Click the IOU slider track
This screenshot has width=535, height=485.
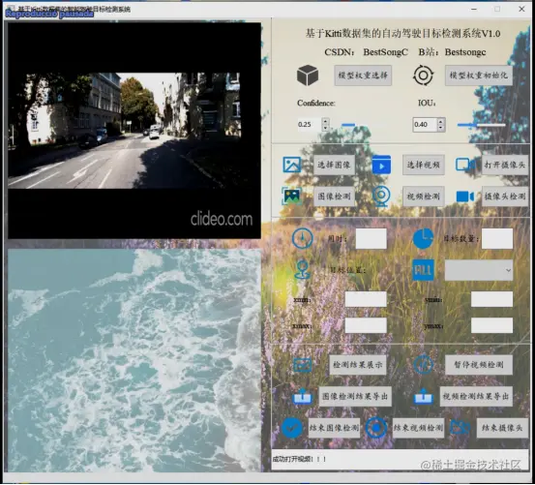[481, 125]
